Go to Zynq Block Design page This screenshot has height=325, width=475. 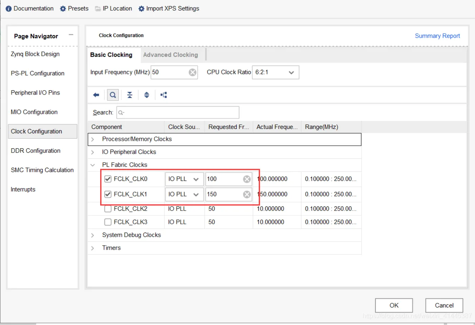point(35,54)
